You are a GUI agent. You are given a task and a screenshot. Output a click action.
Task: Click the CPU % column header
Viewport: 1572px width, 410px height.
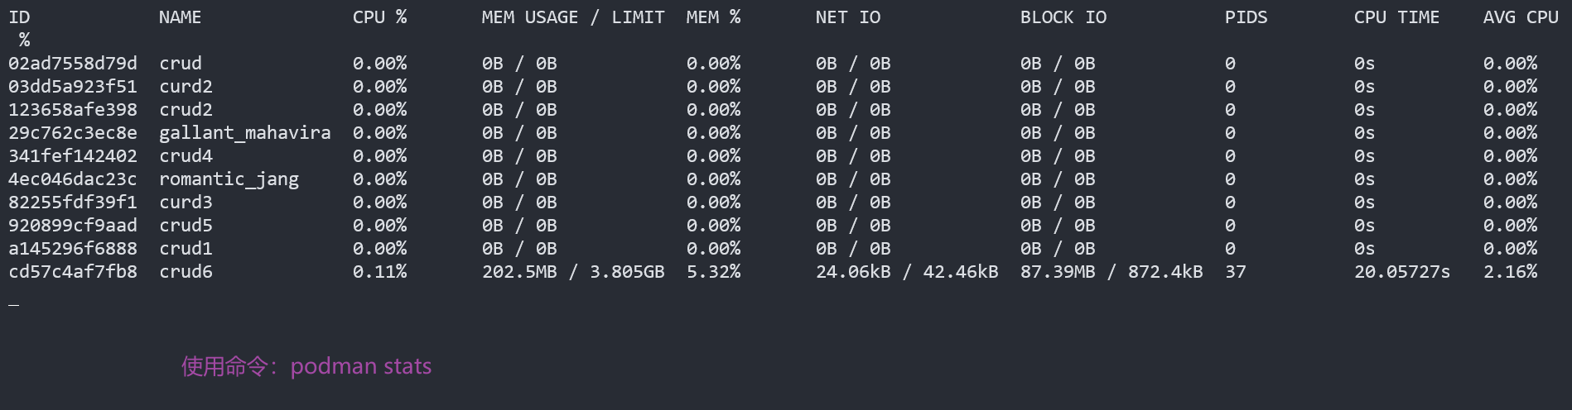(x=379, y=17)
